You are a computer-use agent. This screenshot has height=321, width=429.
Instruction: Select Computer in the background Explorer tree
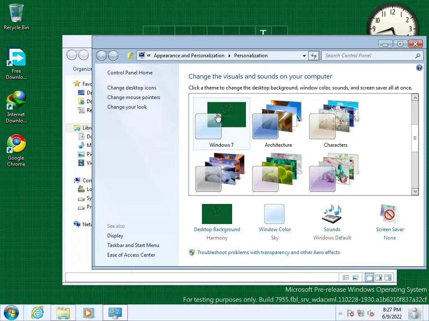tap(83, 181)
